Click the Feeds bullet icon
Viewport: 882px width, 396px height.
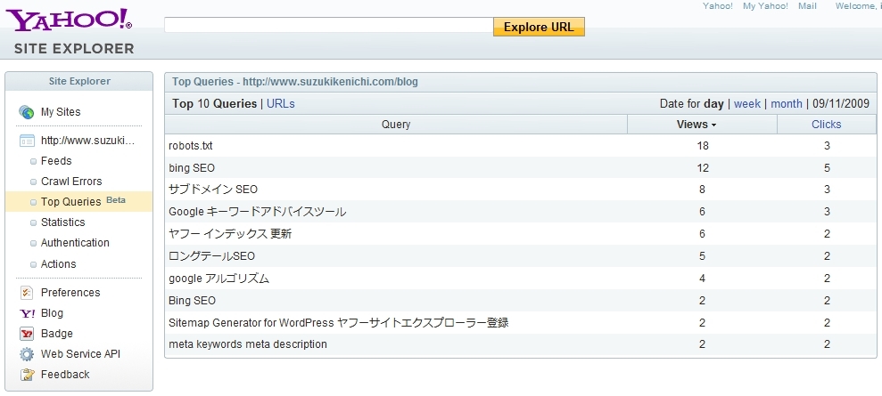pyautogui.click(x=34, y=162)
